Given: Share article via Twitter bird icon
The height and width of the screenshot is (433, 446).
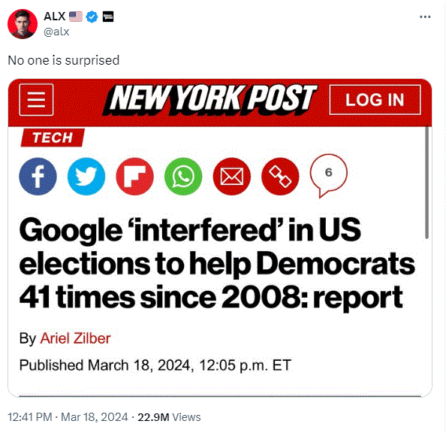Looking at the screenshot, I should (x=86, y=177).
